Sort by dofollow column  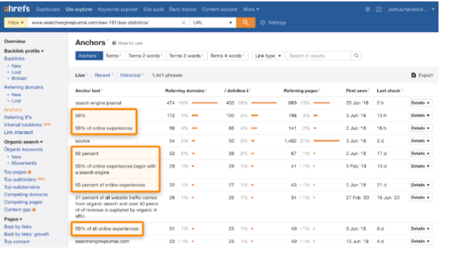236,91
